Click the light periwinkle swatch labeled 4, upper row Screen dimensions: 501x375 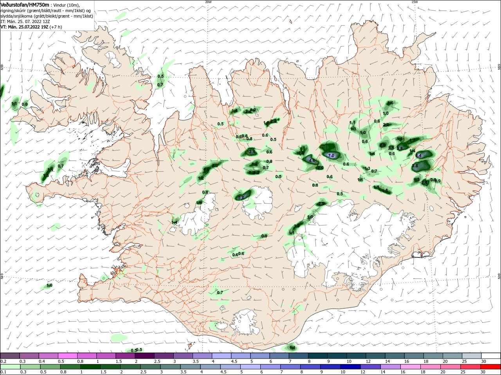tap(222, 356)
